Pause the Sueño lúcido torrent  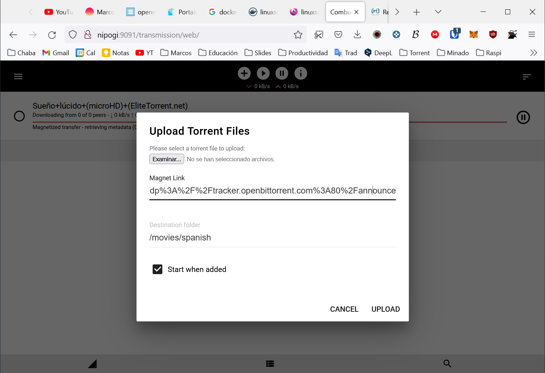(x=523, y=117)
